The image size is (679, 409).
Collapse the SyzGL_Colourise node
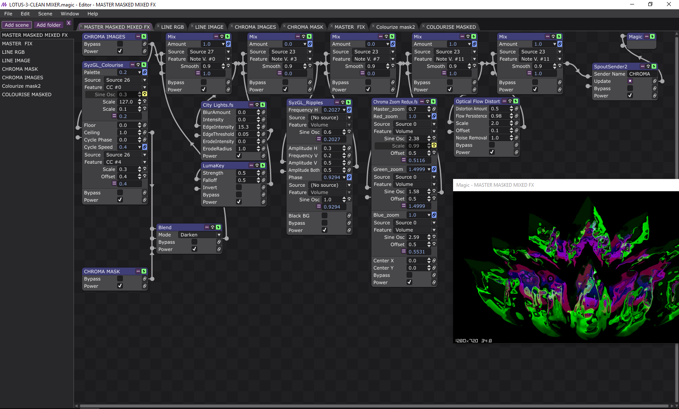pyautogui.click(x=132, y=65)
